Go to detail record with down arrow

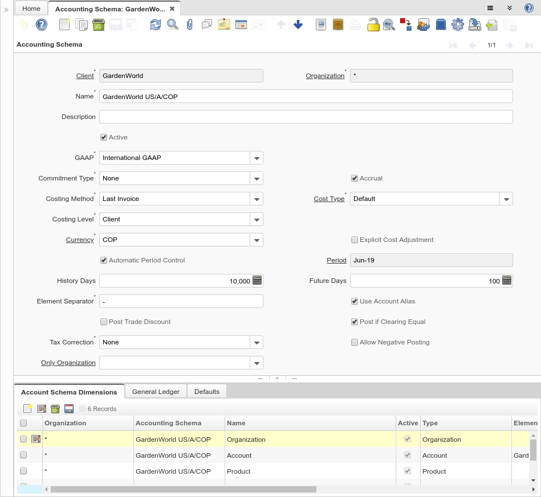point(298,24)
